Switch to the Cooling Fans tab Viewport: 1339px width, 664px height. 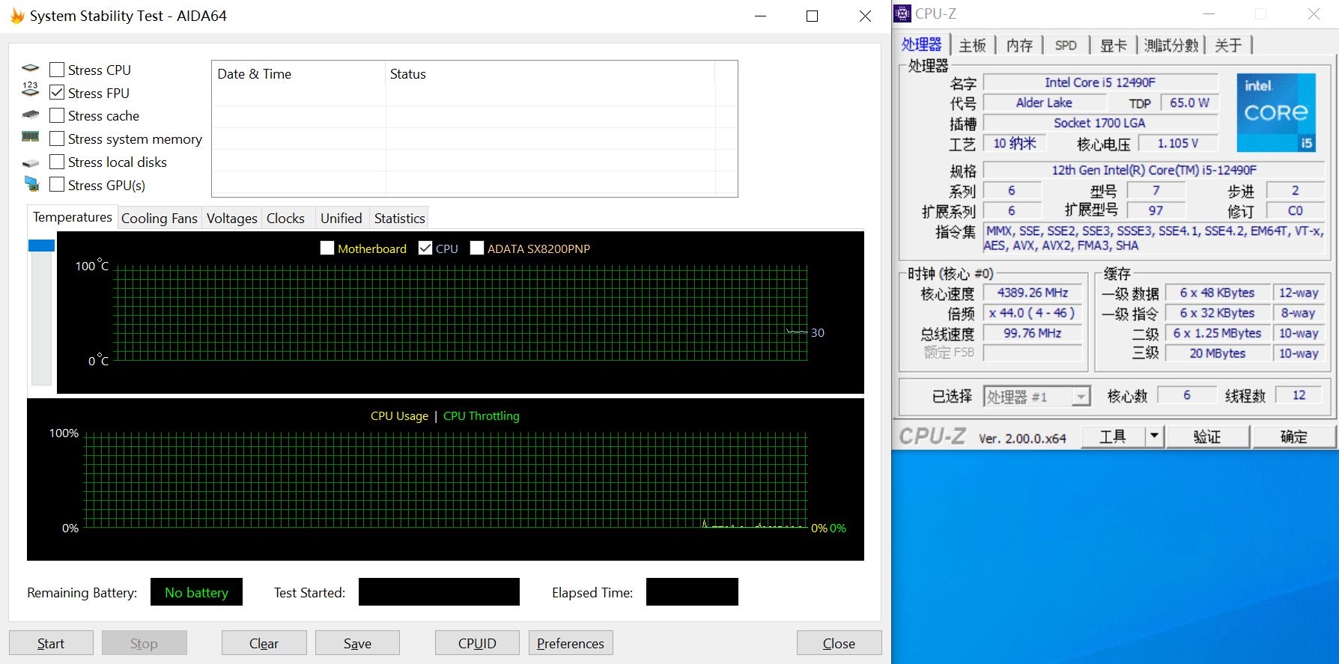pos(160,218)
